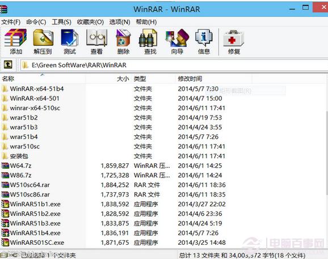Click the WinRAR title bar app icon
Screen dimensions: 328x259
pyautogui.click(x=3, y=9)
